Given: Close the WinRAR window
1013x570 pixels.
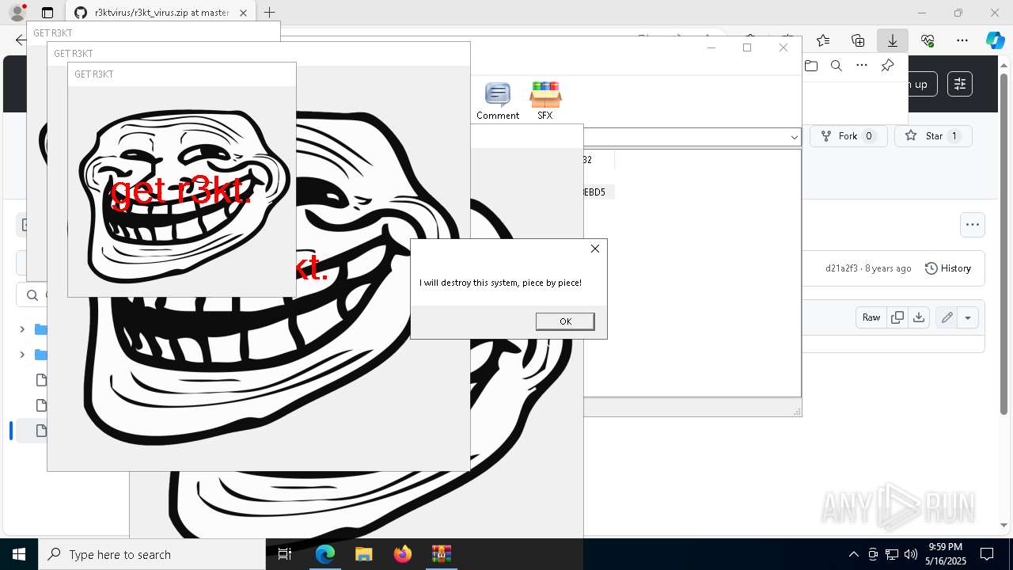Looking at the screenshot, I should click(783, 47).
